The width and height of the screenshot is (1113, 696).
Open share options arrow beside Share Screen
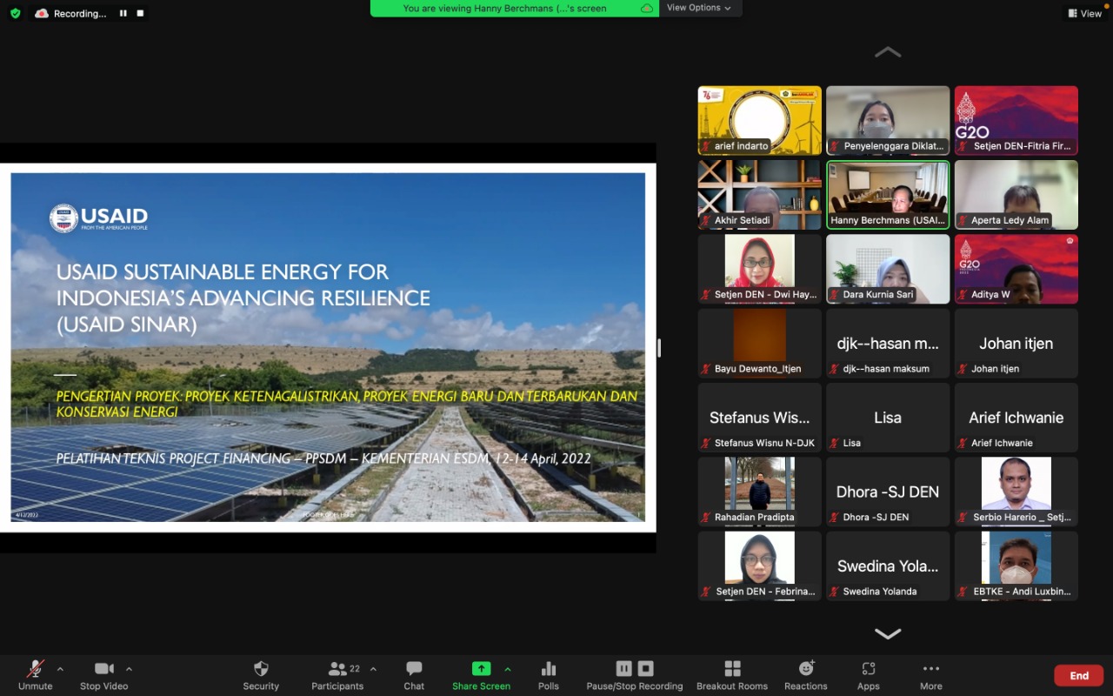pos(508,669)
